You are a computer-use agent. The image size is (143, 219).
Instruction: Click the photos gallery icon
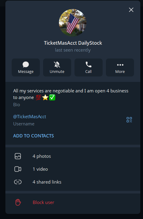(x=18, y=156)
